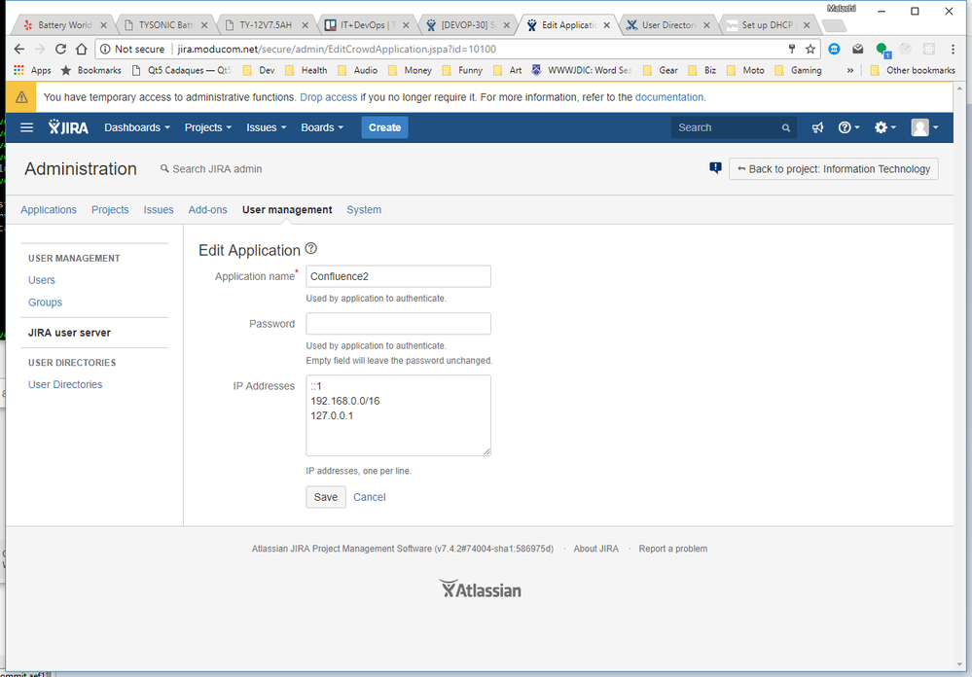Go to the browser home page
This screenshot has width=972, height=677.
pyautogui.click(x=81, y=49)
